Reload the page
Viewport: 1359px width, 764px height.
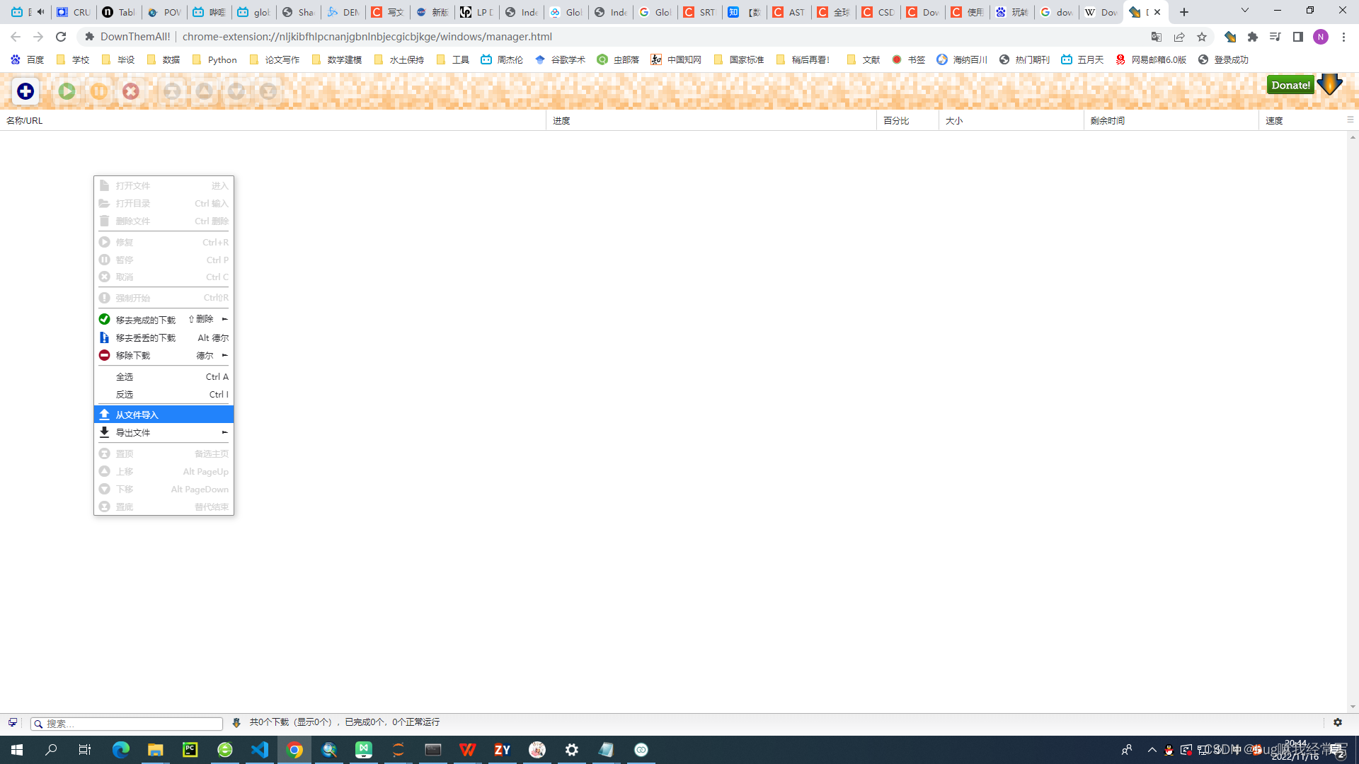[x=61, y=37]
